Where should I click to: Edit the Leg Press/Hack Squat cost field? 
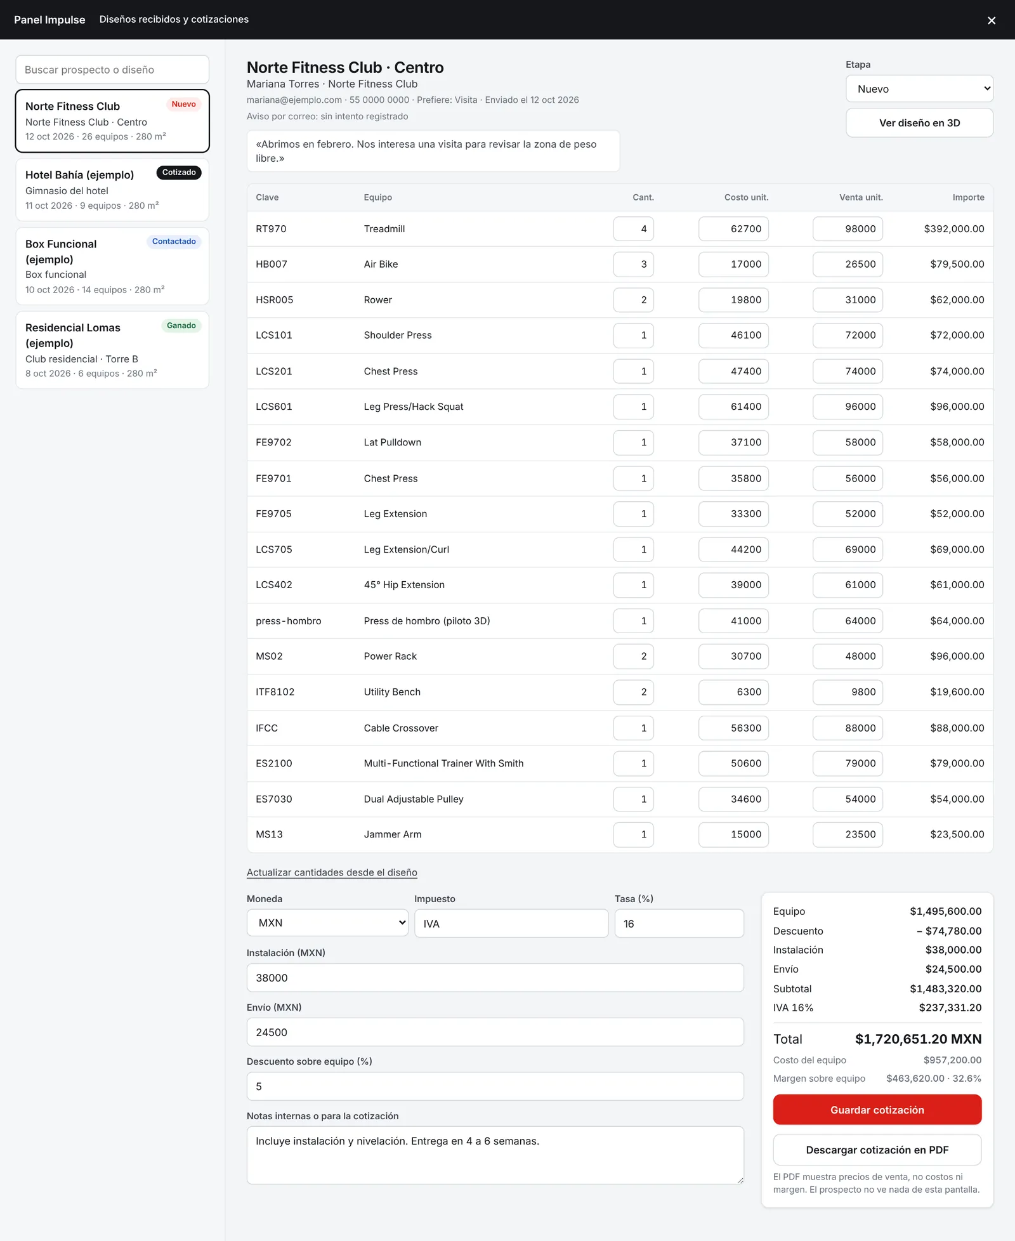tap(733, 407)
